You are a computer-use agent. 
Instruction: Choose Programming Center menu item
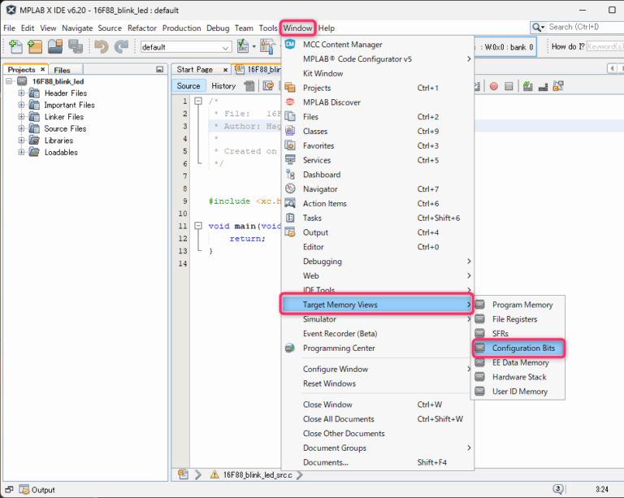click(x=339, y=349)
